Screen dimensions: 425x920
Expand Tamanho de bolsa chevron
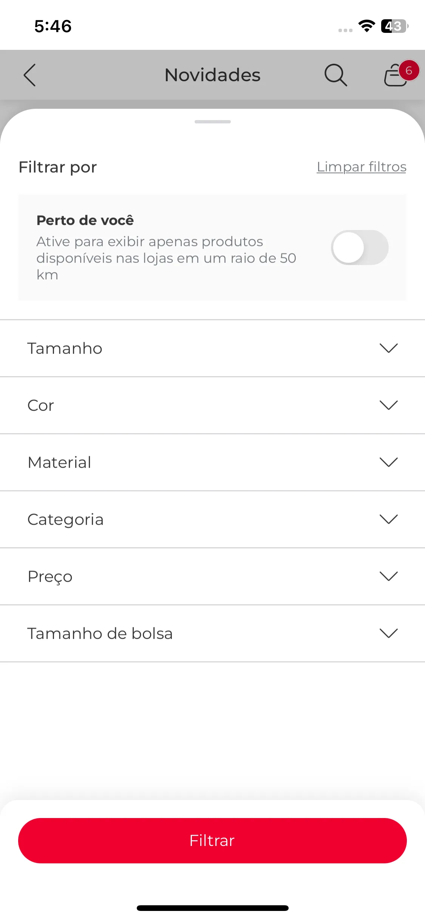tap(389, 633)
